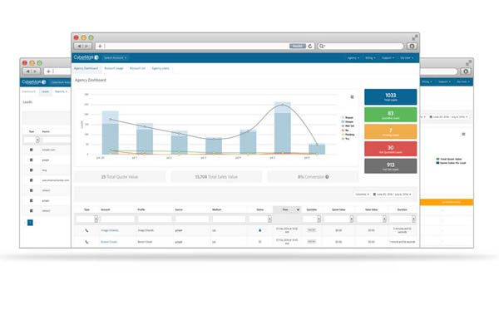Click the magnifier icon in browser search field
This screenshot has width=499, height=320.
point(321,46)
